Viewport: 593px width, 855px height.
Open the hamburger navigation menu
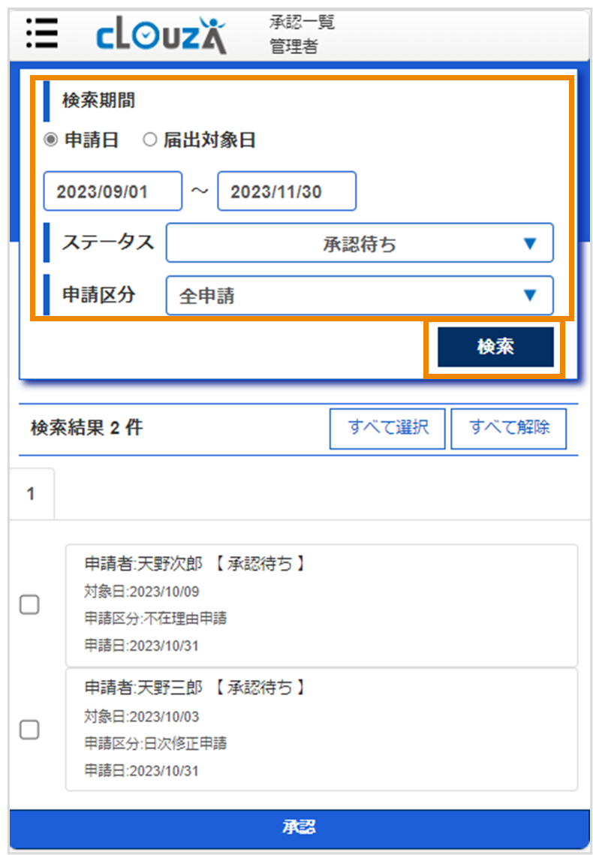[x=42, y=34]
